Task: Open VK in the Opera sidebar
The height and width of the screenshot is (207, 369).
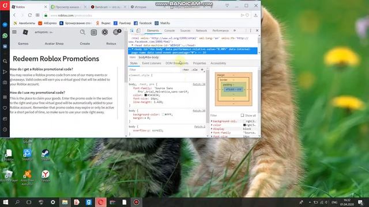Action: [5, 47]
